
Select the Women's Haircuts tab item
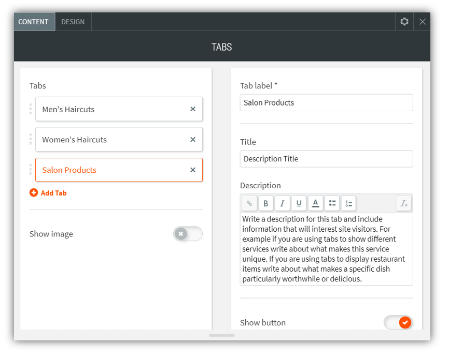click(x=104, y=140)
